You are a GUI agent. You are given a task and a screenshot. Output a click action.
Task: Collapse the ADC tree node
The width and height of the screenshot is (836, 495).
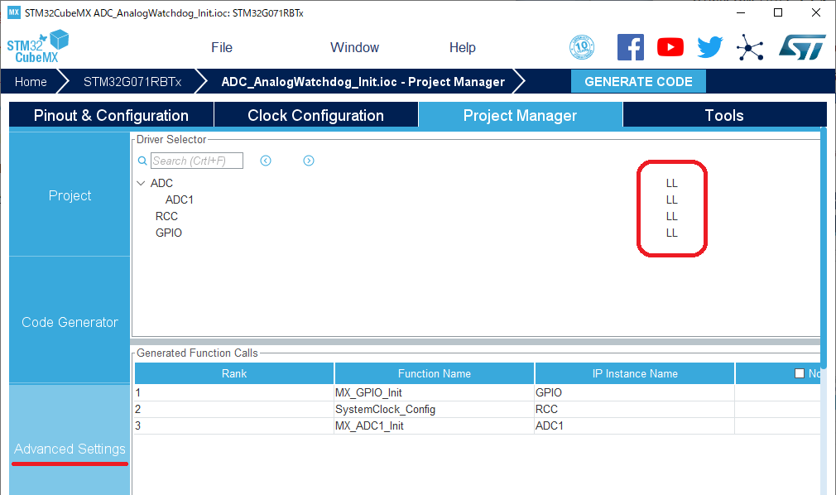pos(141,183)
